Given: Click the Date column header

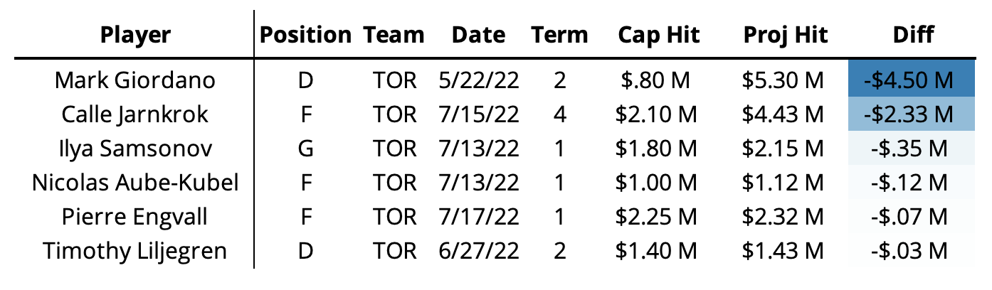Looking at the screenshot, I should [479, 35].
